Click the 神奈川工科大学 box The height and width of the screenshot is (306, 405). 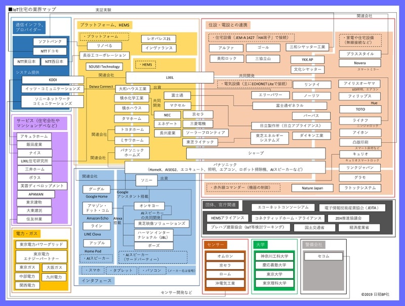click(274, 256)
